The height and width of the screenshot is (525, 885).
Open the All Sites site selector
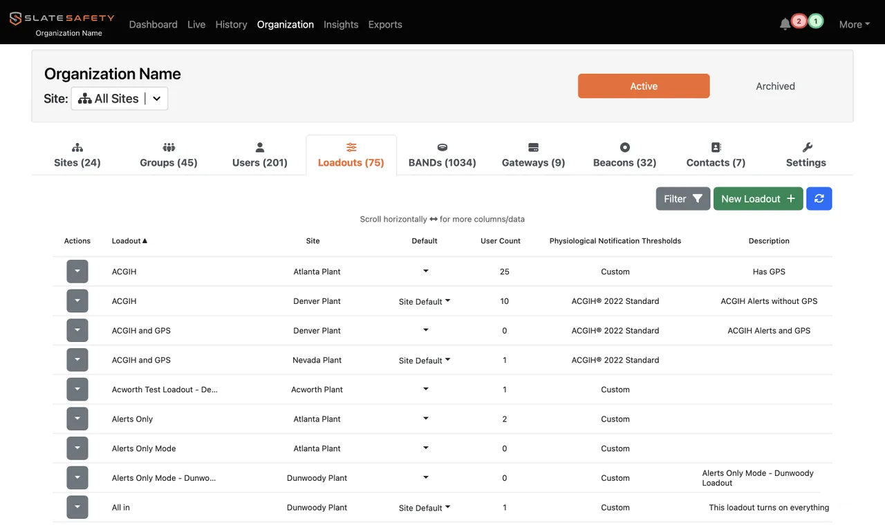pos(120,99)
